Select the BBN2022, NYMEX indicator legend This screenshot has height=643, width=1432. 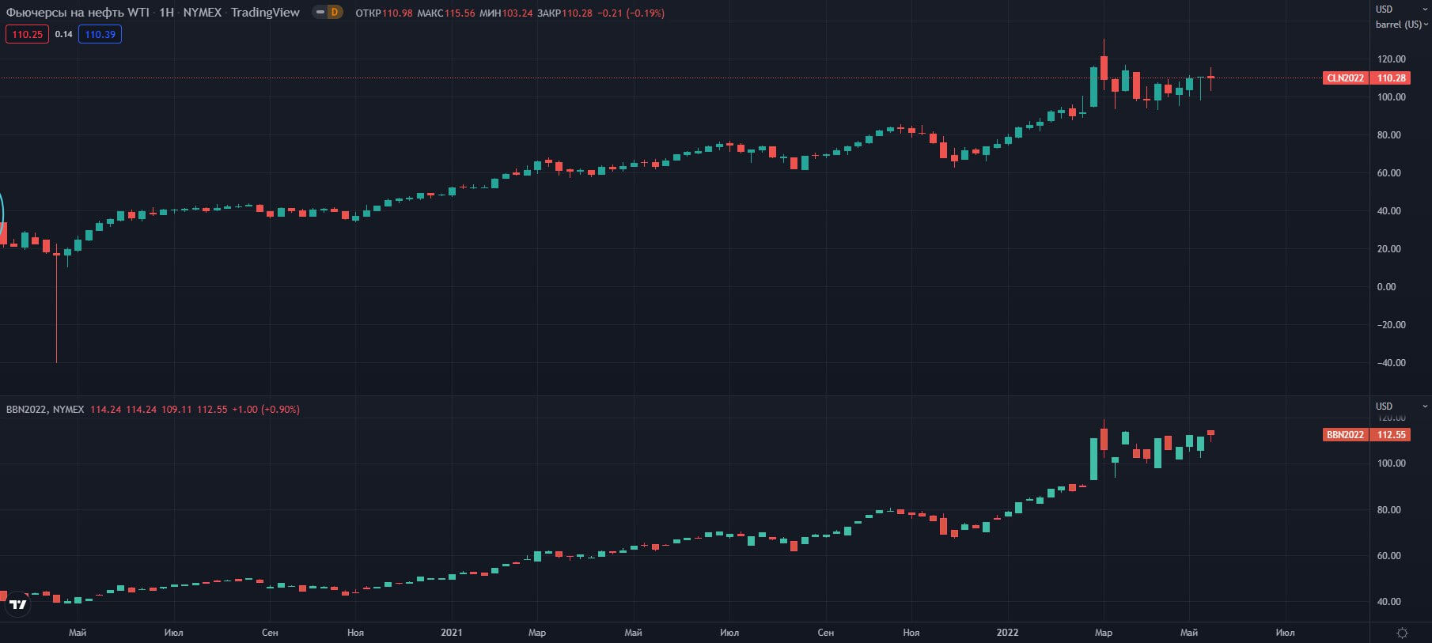[45, 410]
